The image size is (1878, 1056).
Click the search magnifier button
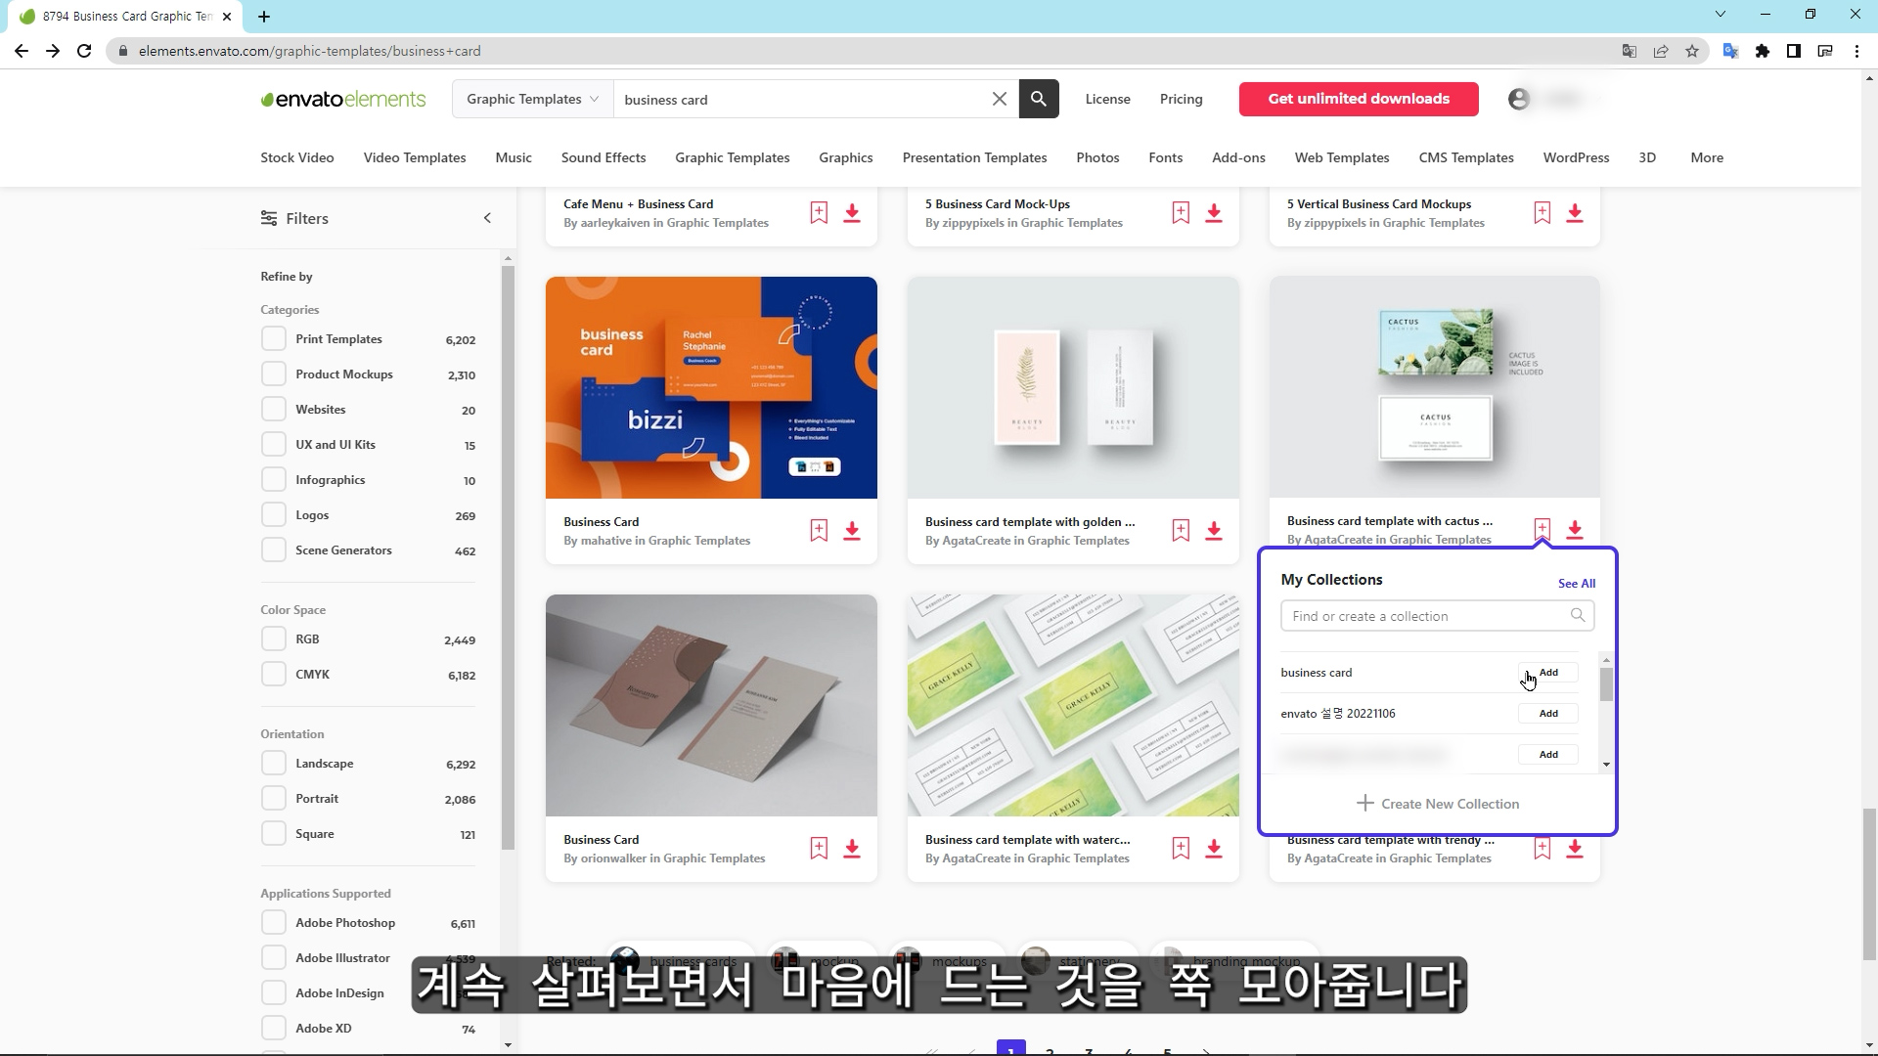[1038, 99]
